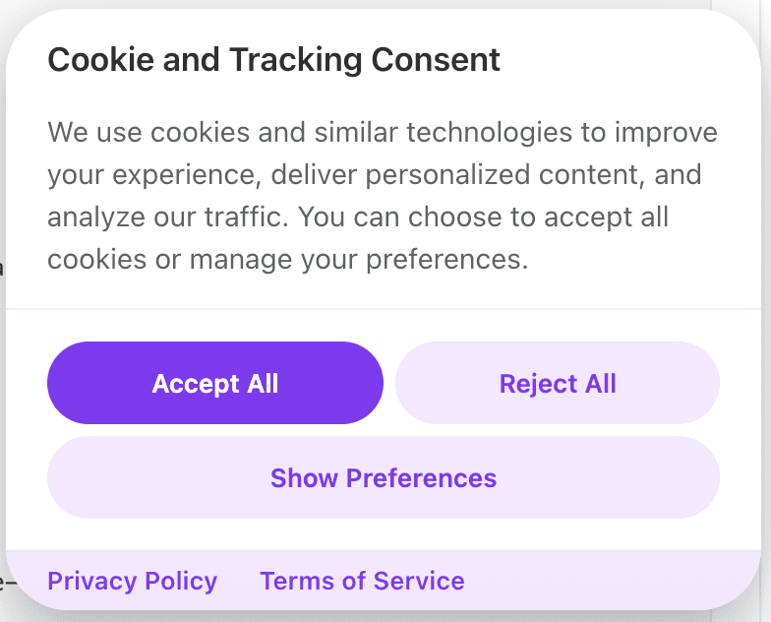This screenshot has width=771, height=622.
Task: Expand the cookie preferences options
Action: [x=384, y=478]
